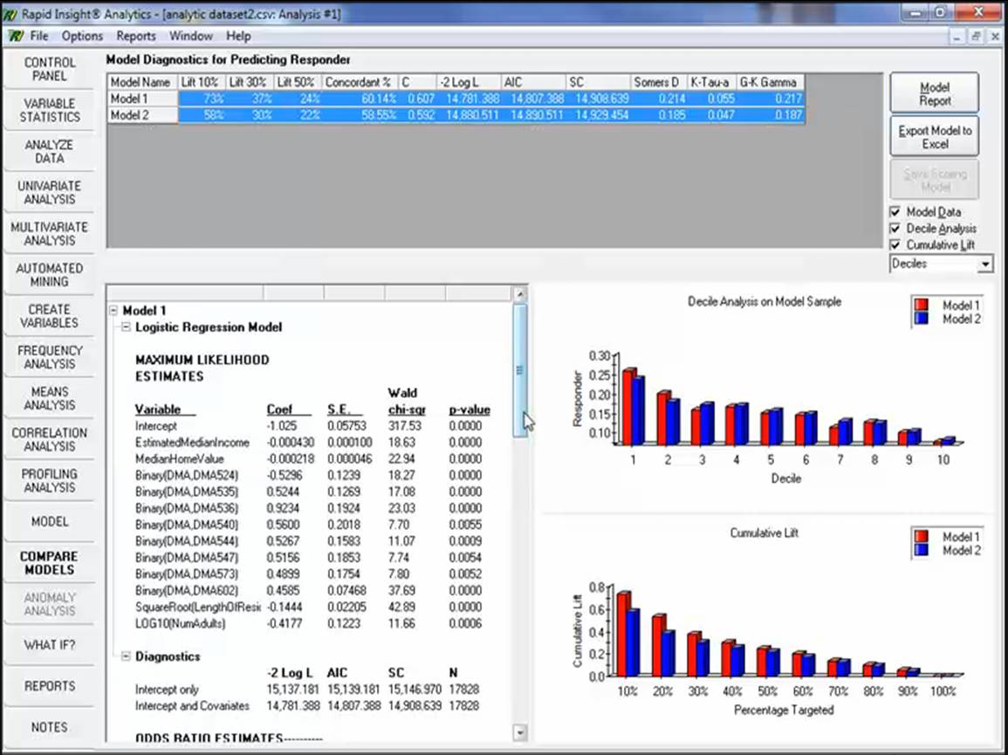
Task: Collapse the Logistic Regression Model section
Action: pyautogui.click(x=125, y=327)
